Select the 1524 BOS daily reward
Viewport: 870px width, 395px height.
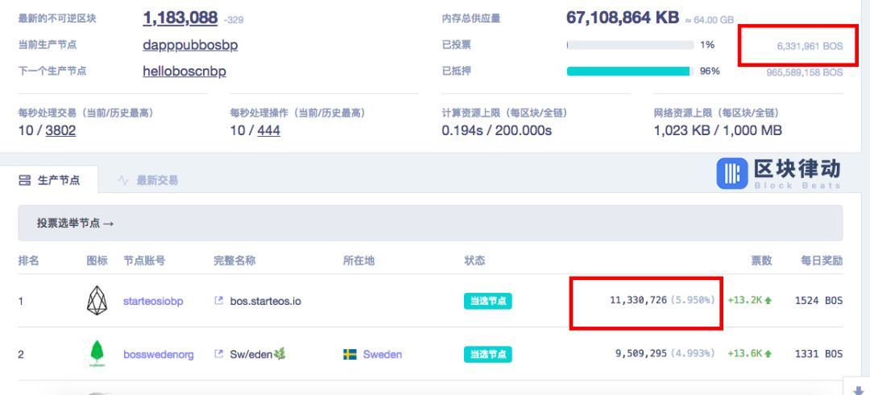tap(818, 301)
